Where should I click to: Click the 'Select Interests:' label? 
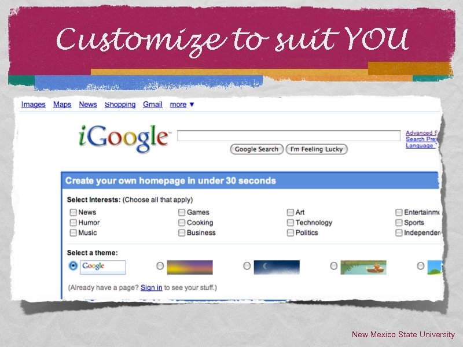pyautogui.click(x=94, y=200)
